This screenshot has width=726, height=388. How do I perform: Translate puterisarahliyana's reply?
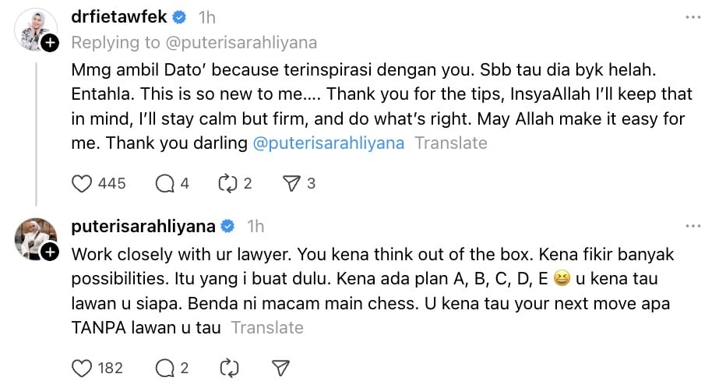point(267,327)
